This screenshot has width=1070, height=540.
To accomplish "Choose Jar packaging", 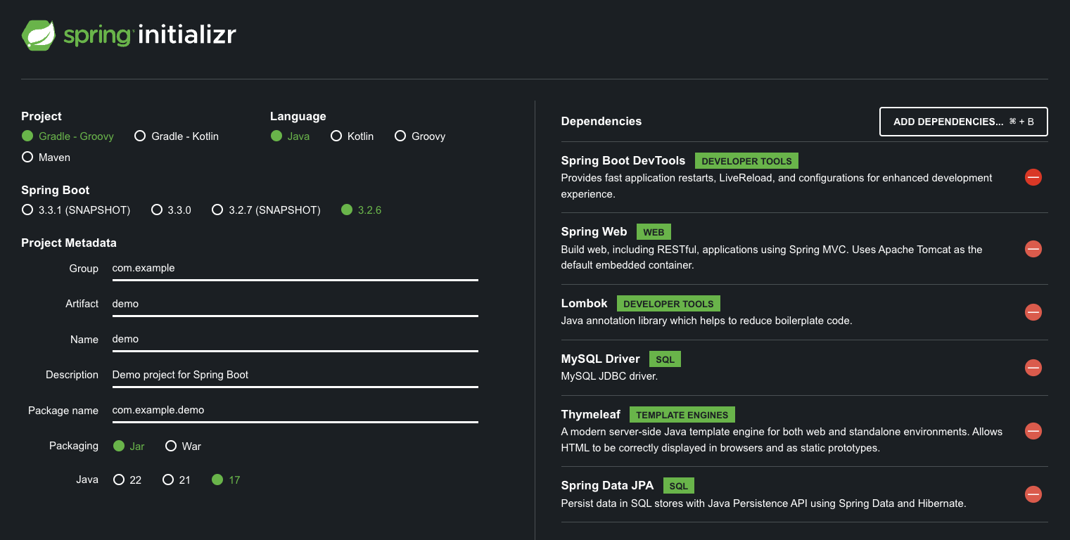I will pos(128,446).
